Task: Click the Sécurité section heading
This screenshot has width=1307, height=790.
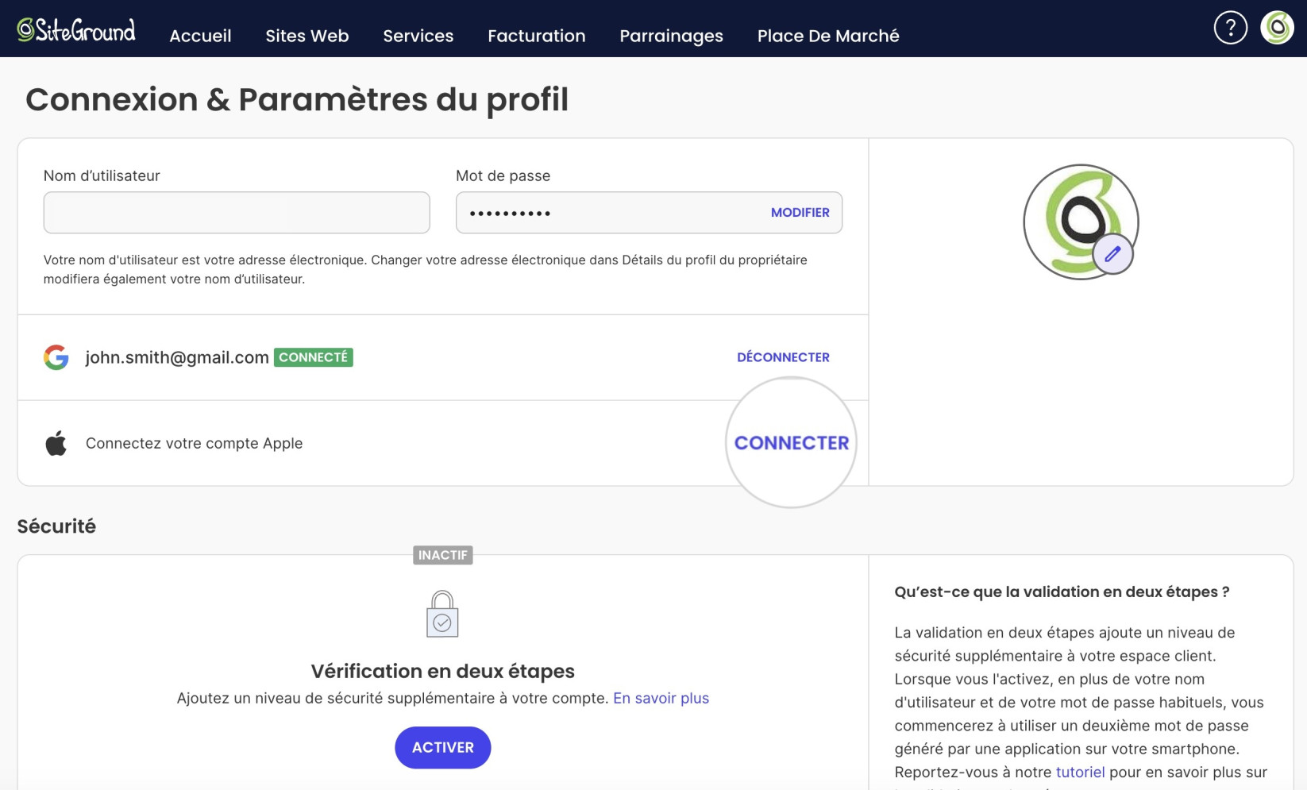Action: coord(56,526)
